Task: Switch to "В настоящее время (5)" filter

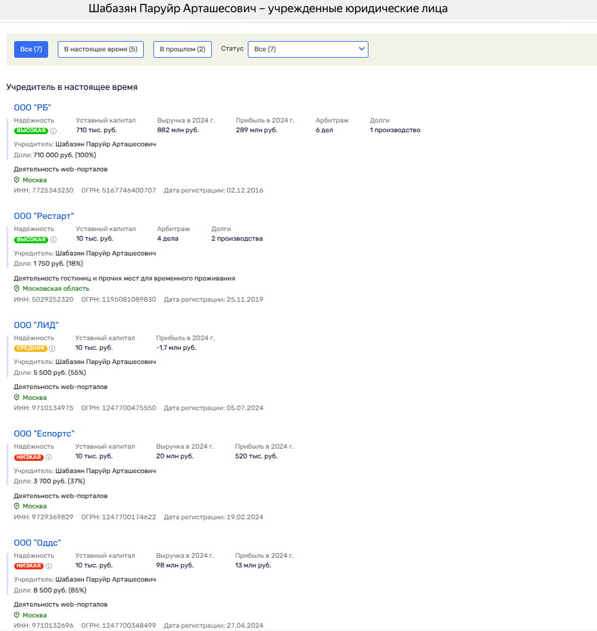Action: click(101, 49)
